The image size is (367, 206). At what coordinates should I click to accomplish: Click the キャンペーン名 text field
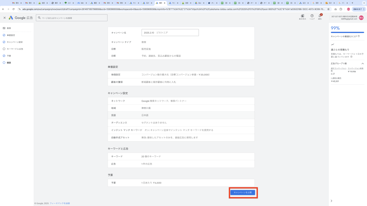pos(170,33)
